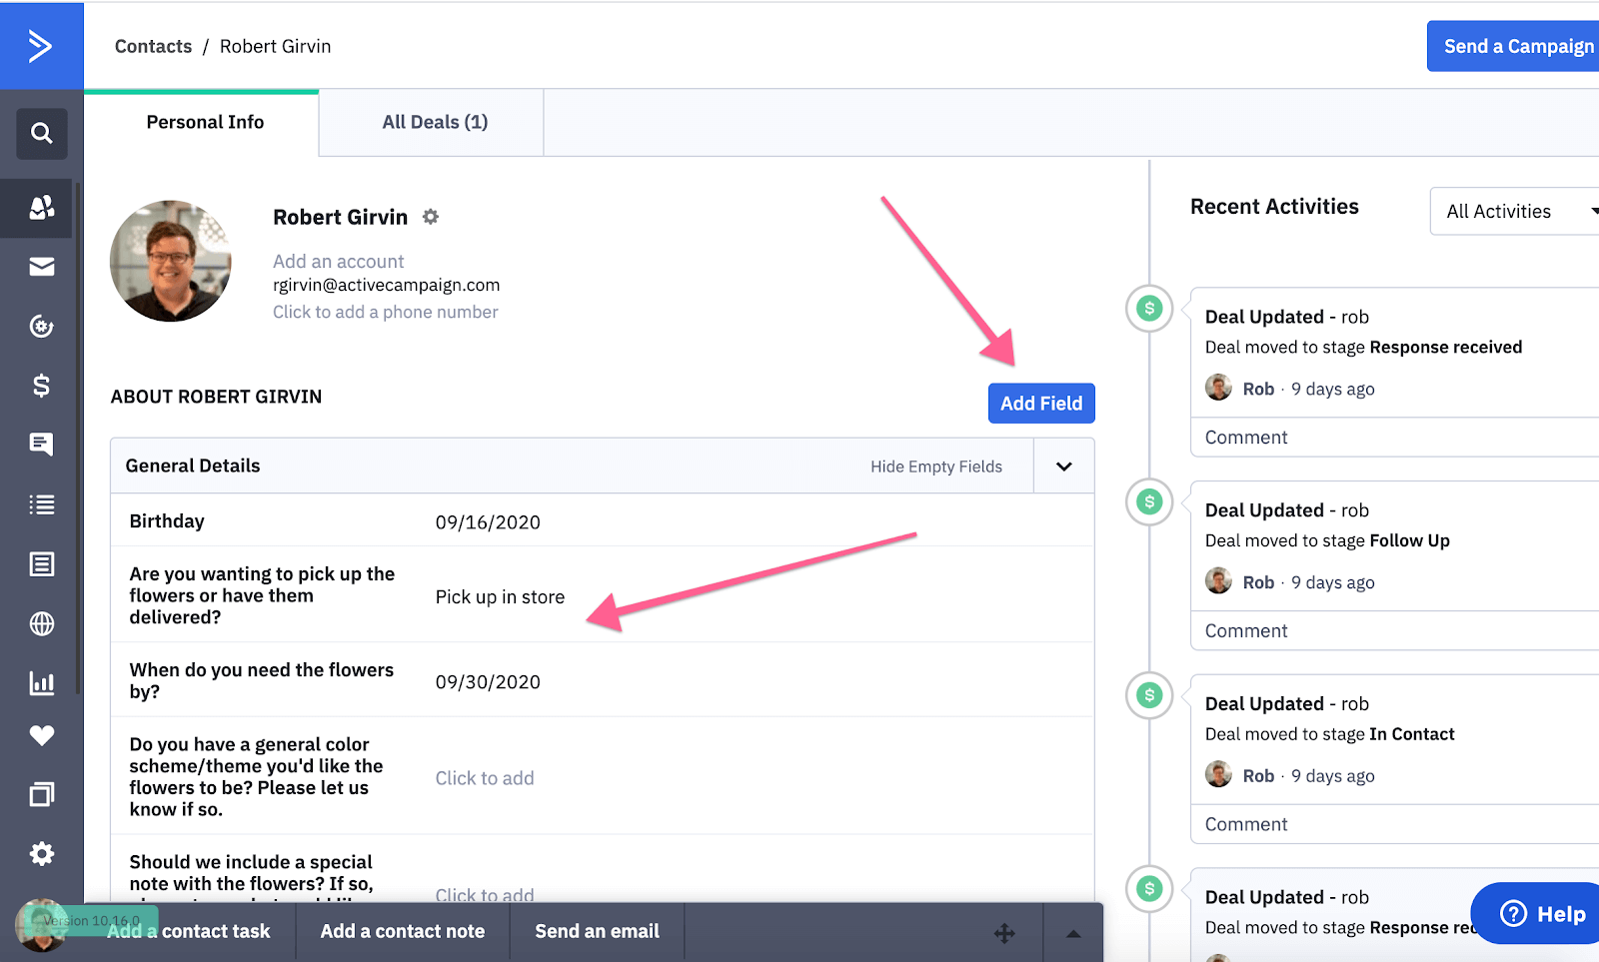Click the Recent Activities heading
This screenshot has width=1599, height=962.
pyautogui.click(x=1274, y=207)
